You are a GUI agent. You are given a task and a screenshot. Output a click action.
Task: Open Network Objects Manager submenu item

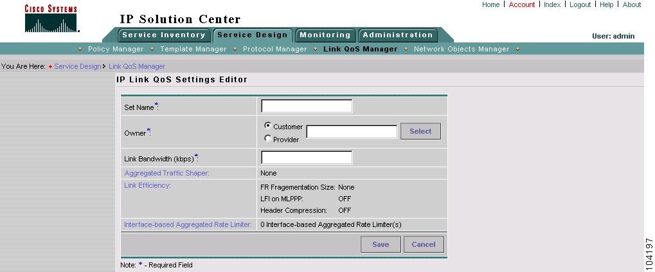(x=462, y=49)
